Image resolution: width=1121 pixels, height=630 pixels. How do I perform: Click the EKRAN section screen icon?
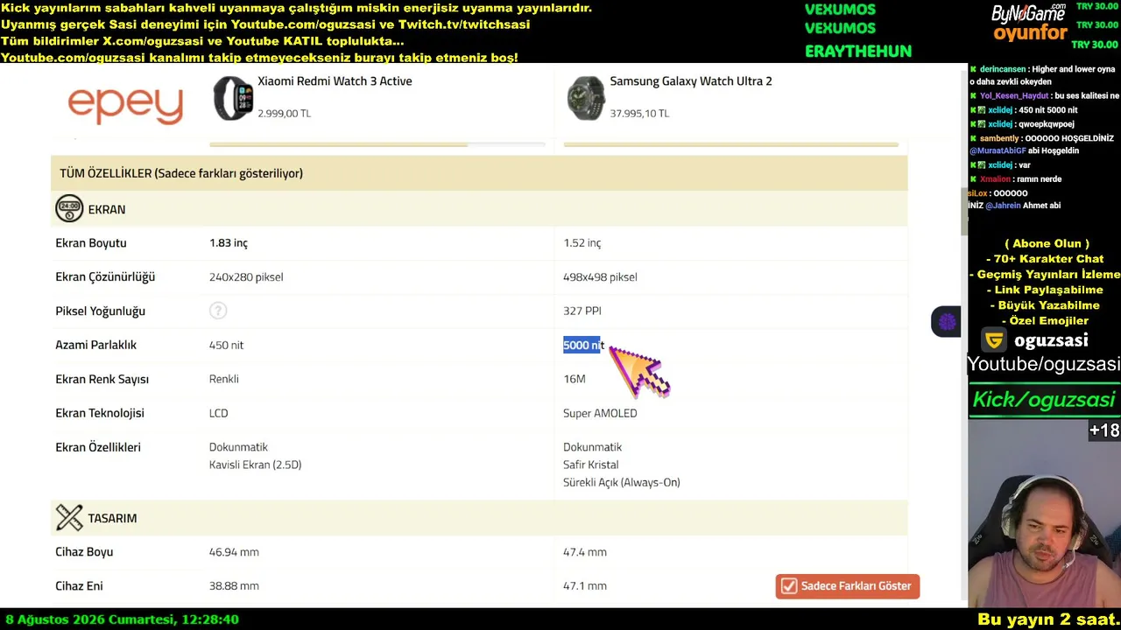click(69, 208)
